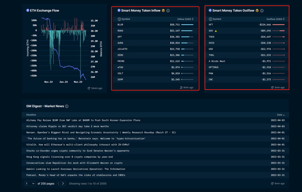Select BLUR in the inflow table

click(x=120, y=25)
